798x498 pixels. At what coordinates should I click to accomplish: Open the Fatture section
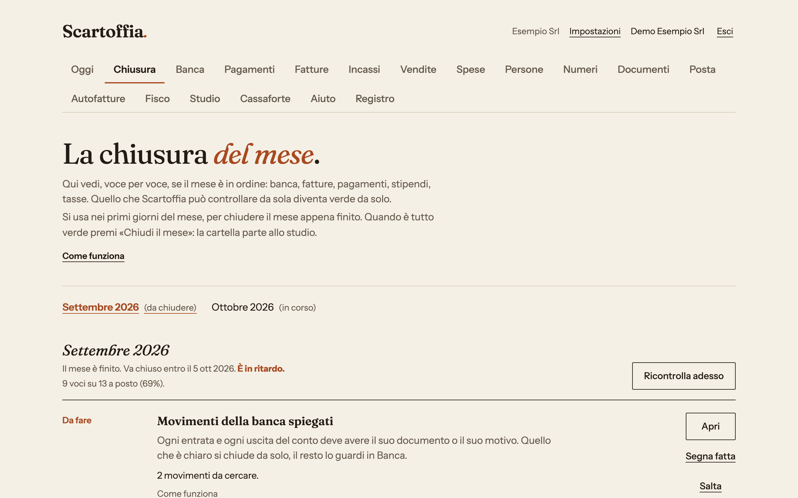pos(311,69)
